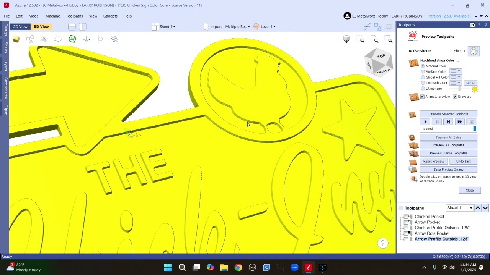490x275 pixels.
Task: Adjust the preview Speed slider
Action: coord(456,129)
